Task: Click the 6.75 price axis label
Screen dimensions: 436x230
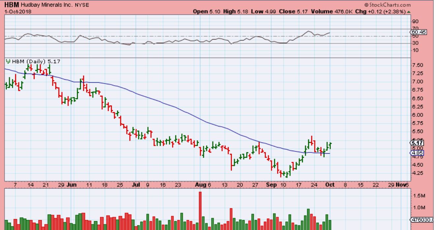Action: [x=417, y=90]
